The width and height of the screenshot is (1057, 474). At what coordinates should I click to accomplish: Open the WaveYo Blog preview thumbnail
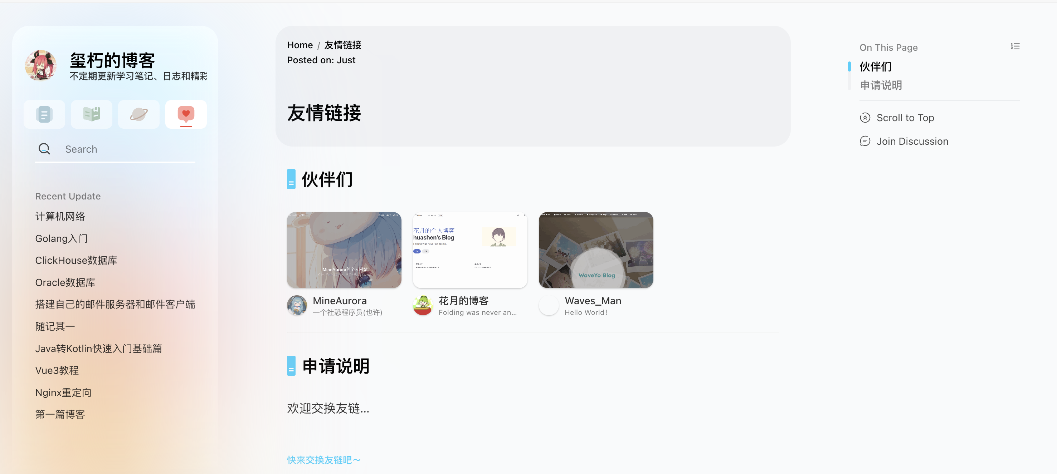596,250
